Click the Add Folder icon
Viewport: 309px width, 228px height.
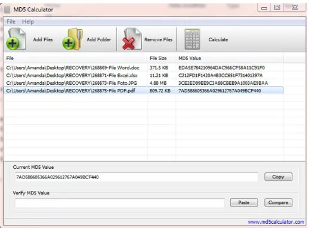(x=73, y=39)
